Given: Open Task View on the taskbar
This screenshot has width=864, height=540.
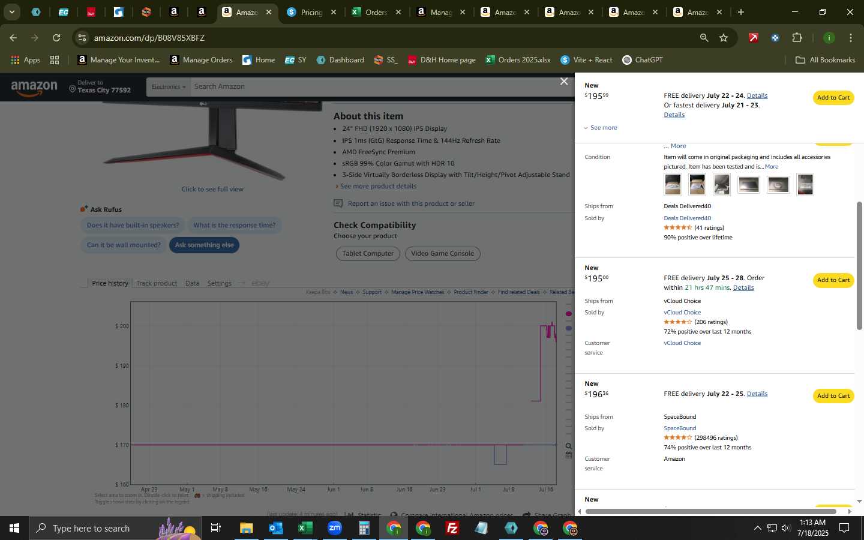Looking at the screenshot, I should (x=216, y=528).
